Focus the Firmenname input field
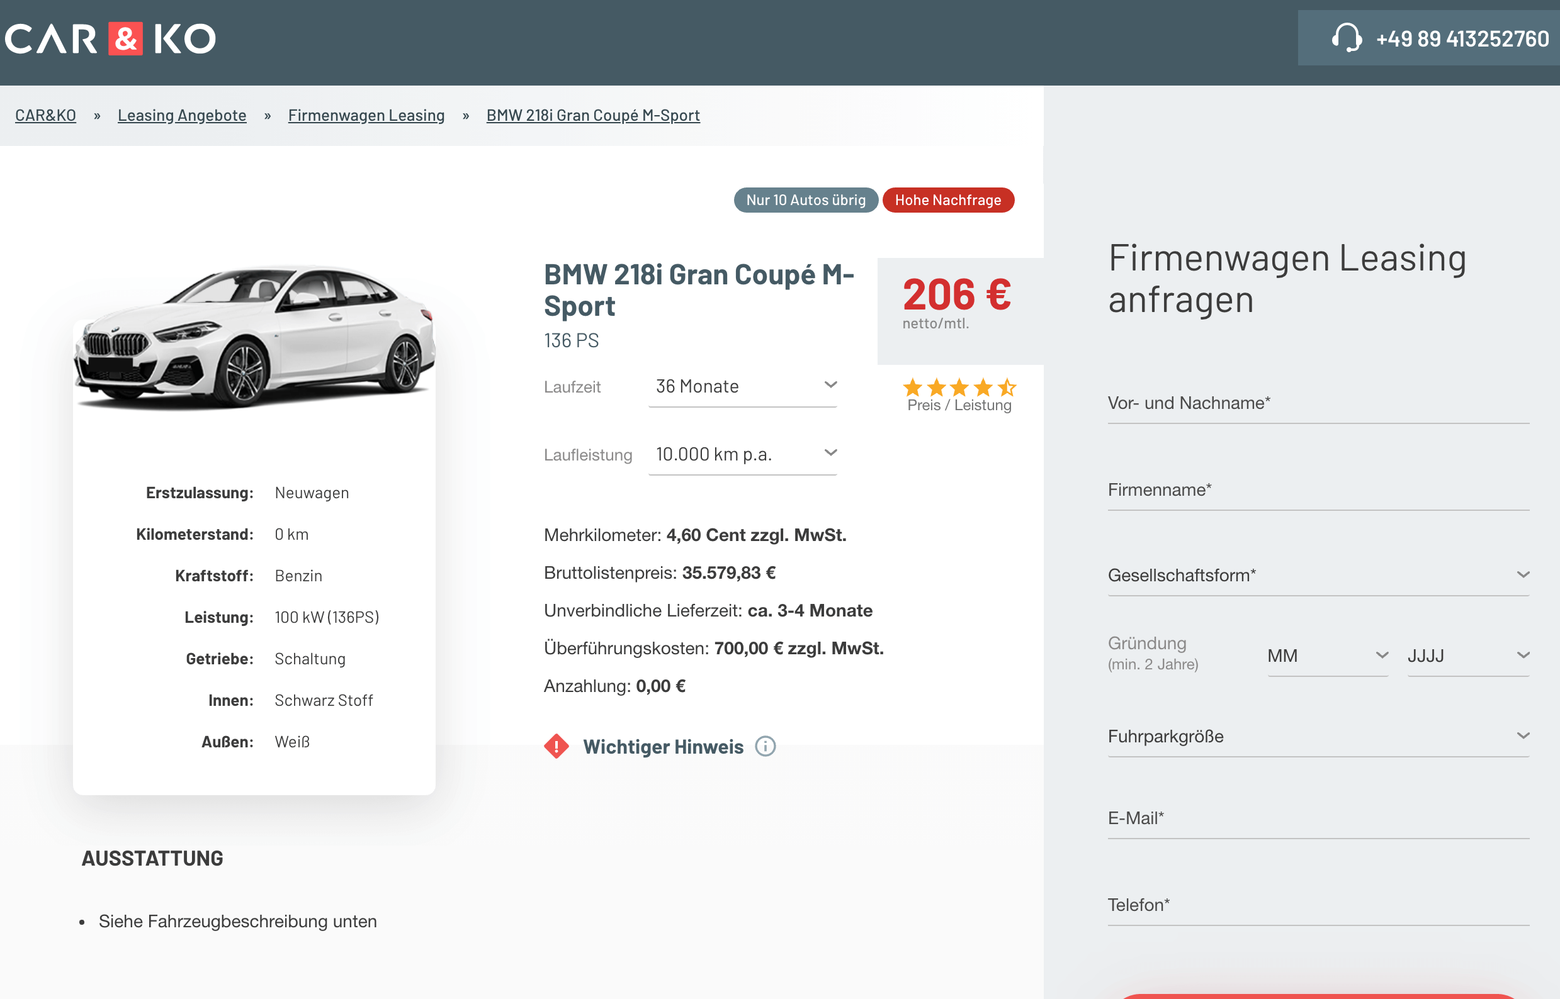This screenshot has width=1560, height=999. [x=1318, y=491]
